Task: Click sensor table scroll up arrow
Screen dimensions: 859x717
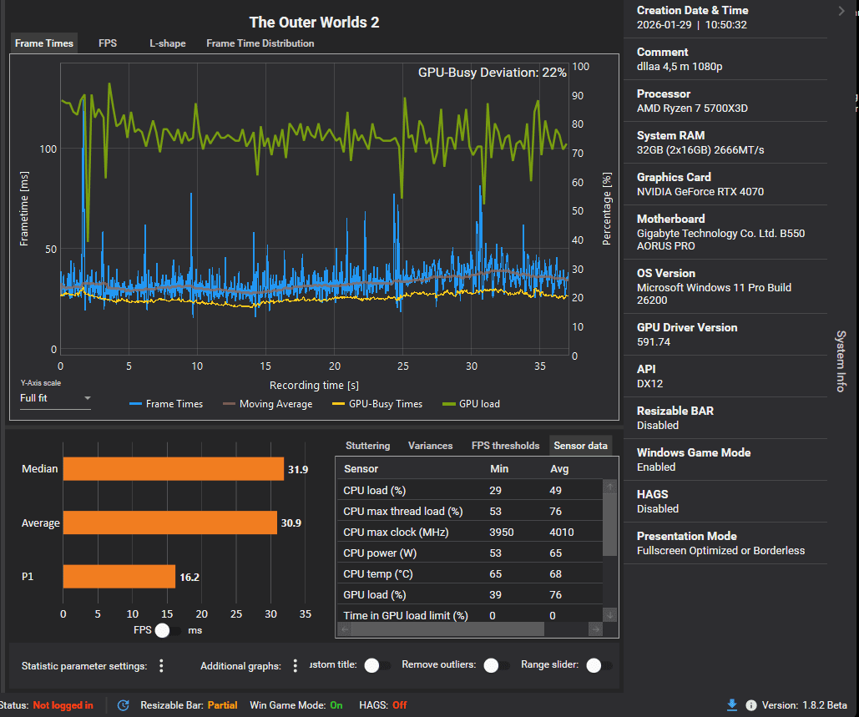Action: coord(609,487)
